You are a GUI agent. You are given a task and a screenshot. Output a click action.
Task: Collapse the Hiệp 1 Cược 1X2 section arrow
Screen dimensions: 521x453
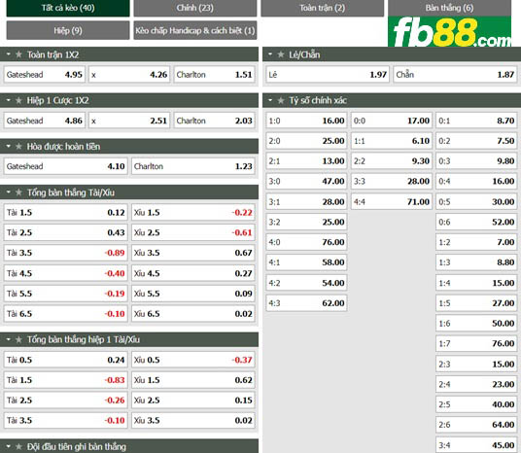[x=9, y=100]
